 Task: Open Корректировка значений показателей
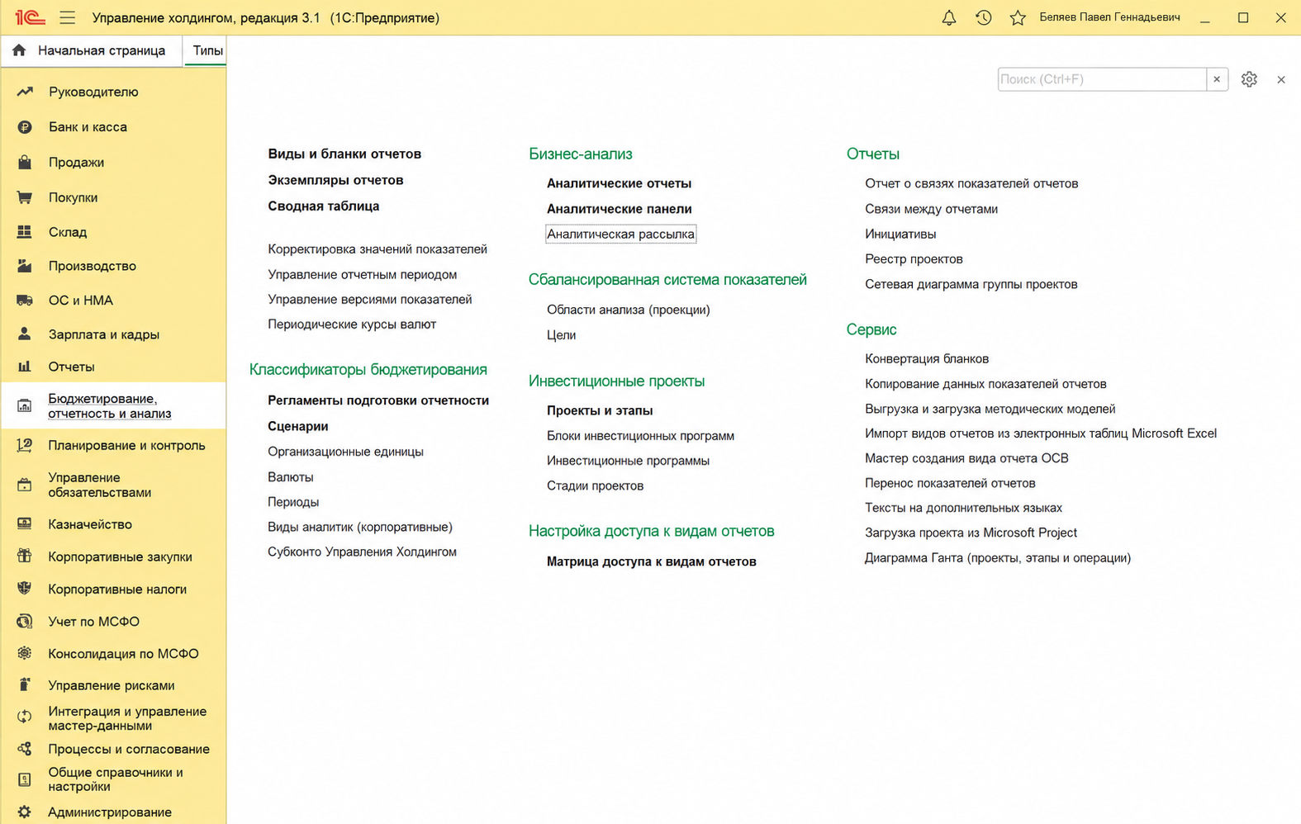point(377,249)
